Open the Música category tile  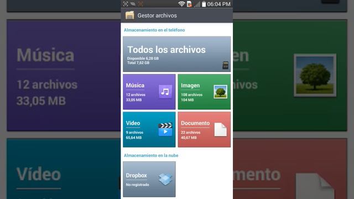coord(149,92)
